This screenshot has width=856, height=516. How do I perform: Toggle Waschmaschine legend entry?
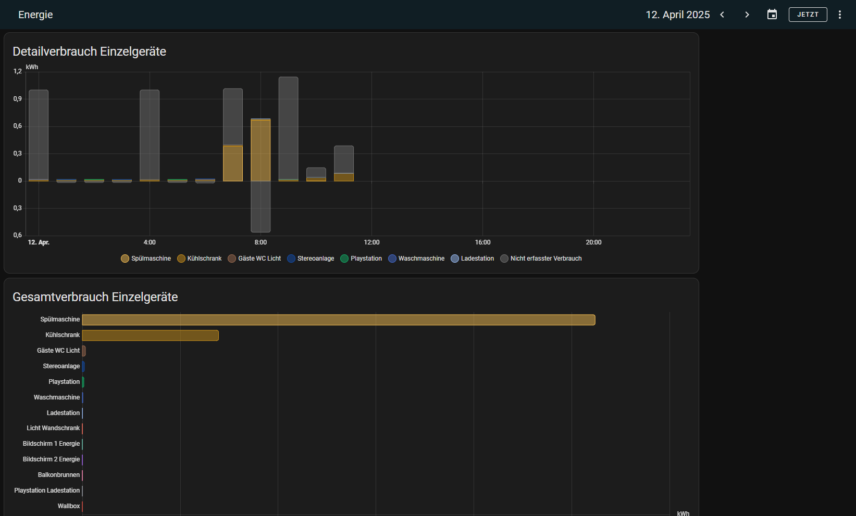tap(416, 259)
